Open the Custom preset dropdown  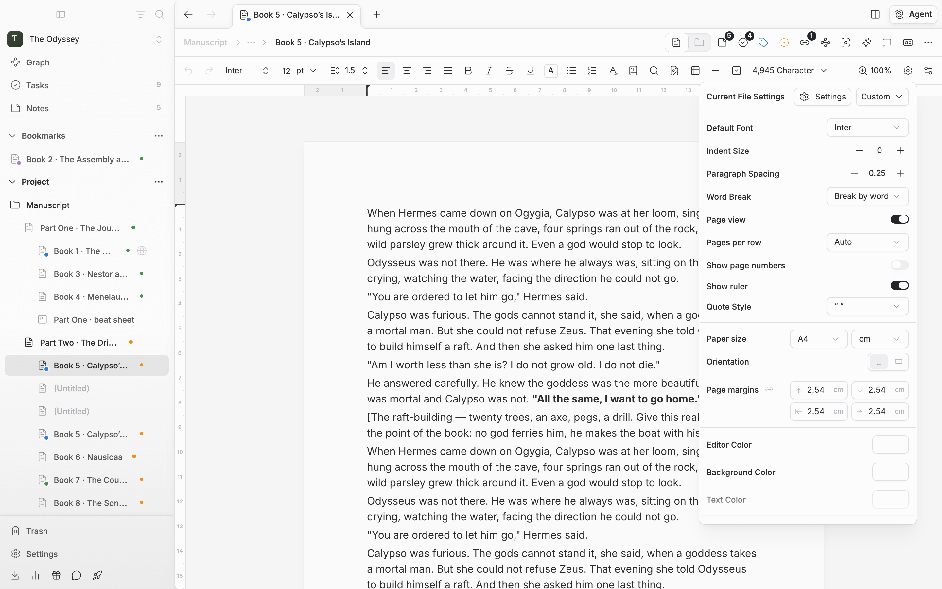click(x=882, y=97)
